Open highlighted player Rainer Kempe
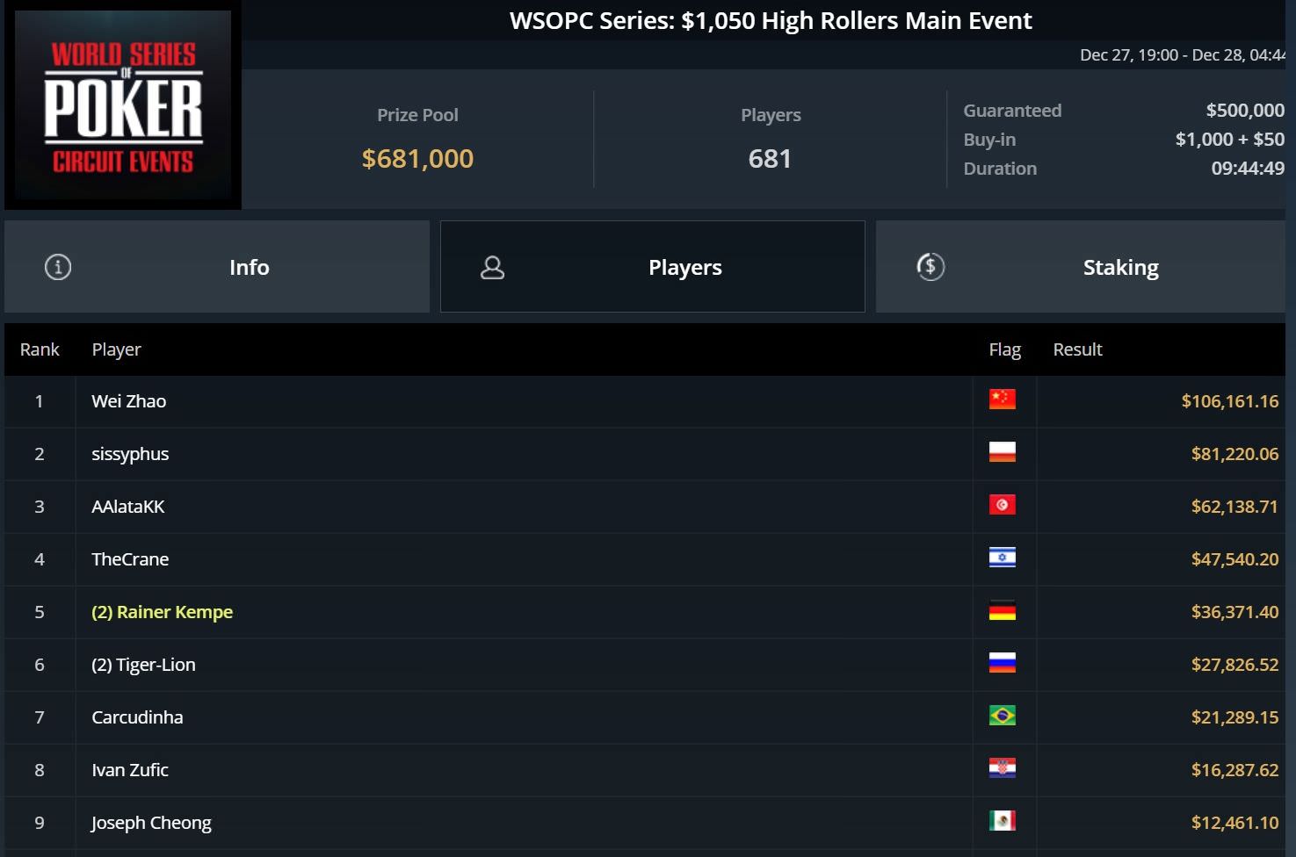 click(x=163, y=612)
